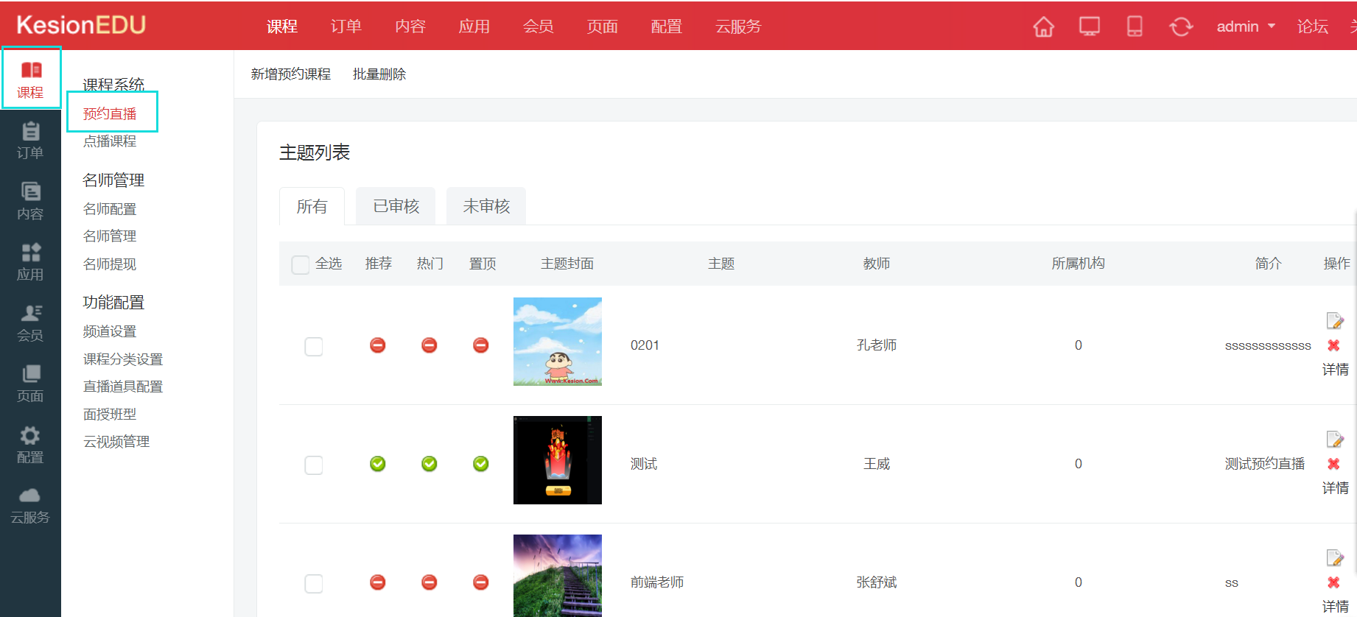Click the desktop monitor preview icon

click(x=1089, y=27)
